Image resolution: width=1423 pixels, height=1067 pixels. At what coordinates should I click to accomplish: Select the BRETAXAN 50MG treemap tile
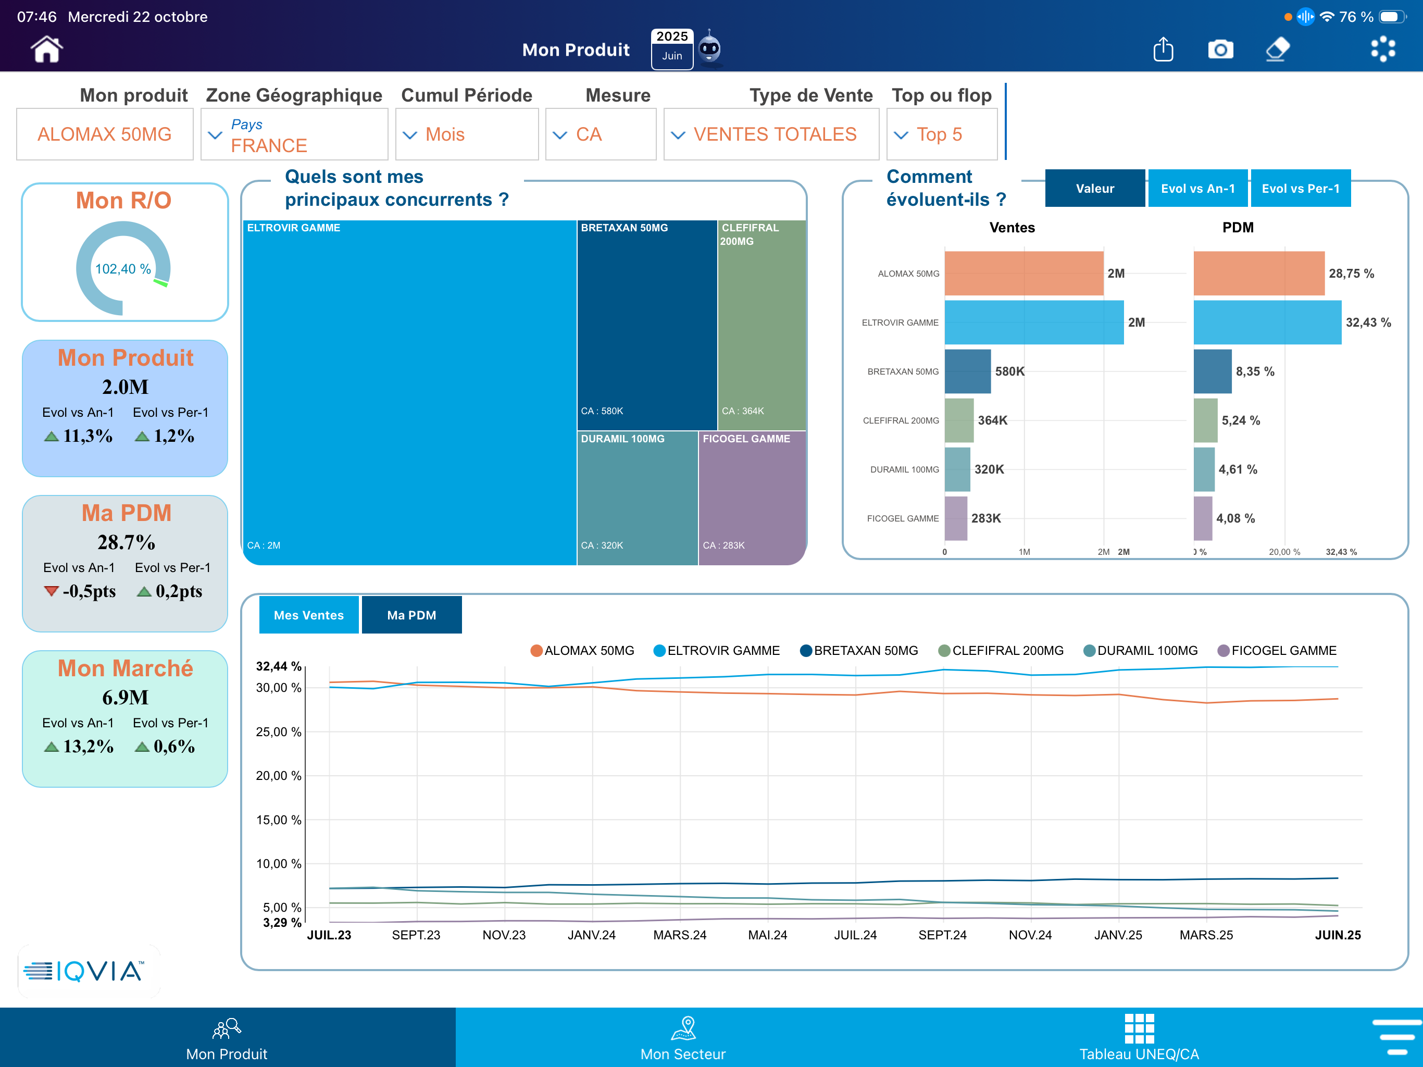647,325
